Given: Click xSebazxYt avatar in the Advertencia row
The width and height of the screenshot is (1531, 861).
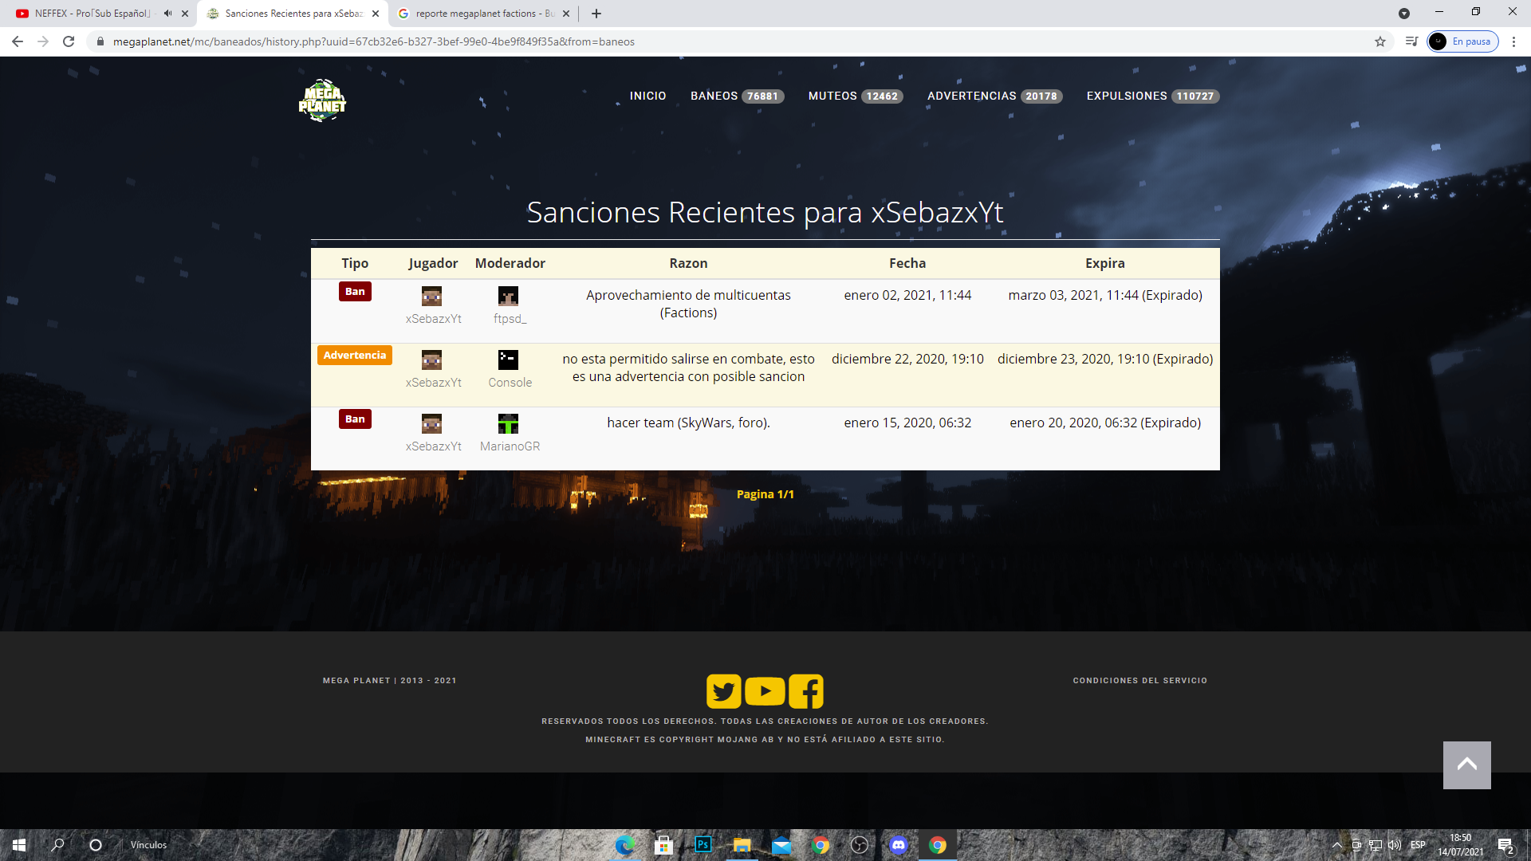Looking at the screenshot, I should pyautogui.click(x=432, y=360).
